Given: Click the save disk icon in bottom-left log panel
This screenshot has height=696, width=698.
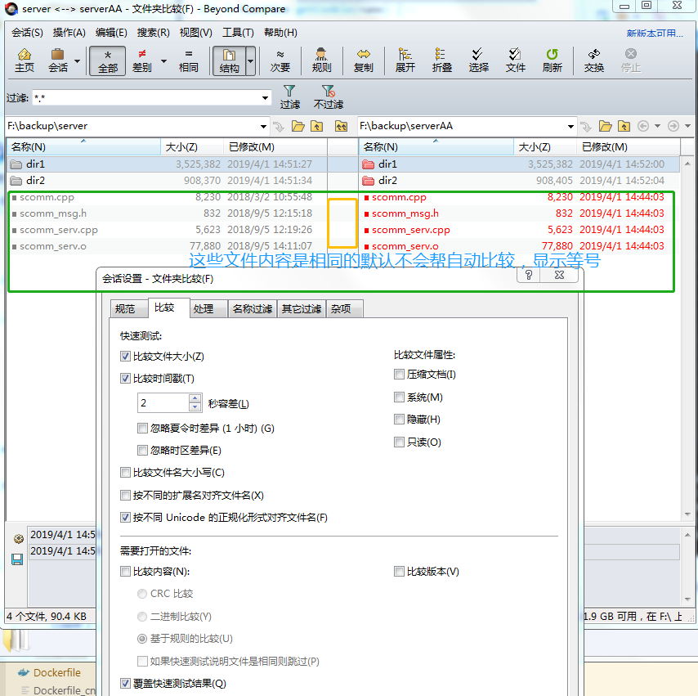Looking at the screenshot, I should [x=17, y=559].
